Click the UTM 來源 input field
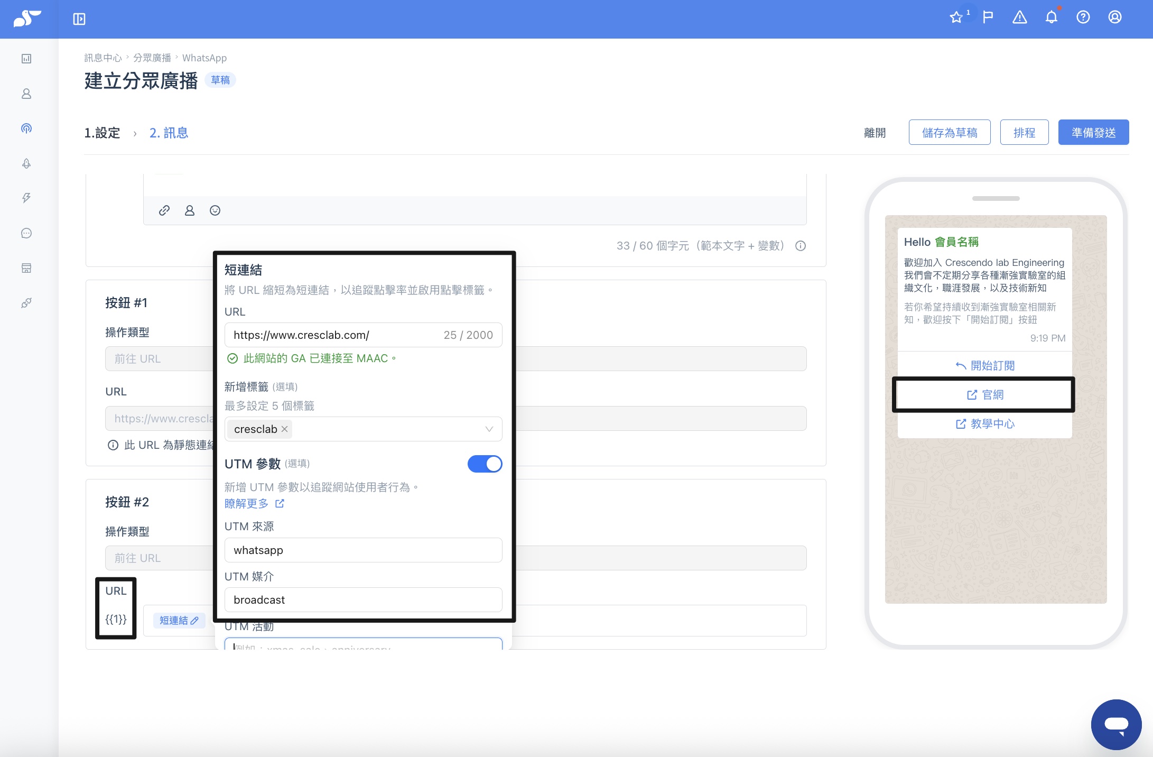The image size is (1153, 757). (363, 550)
